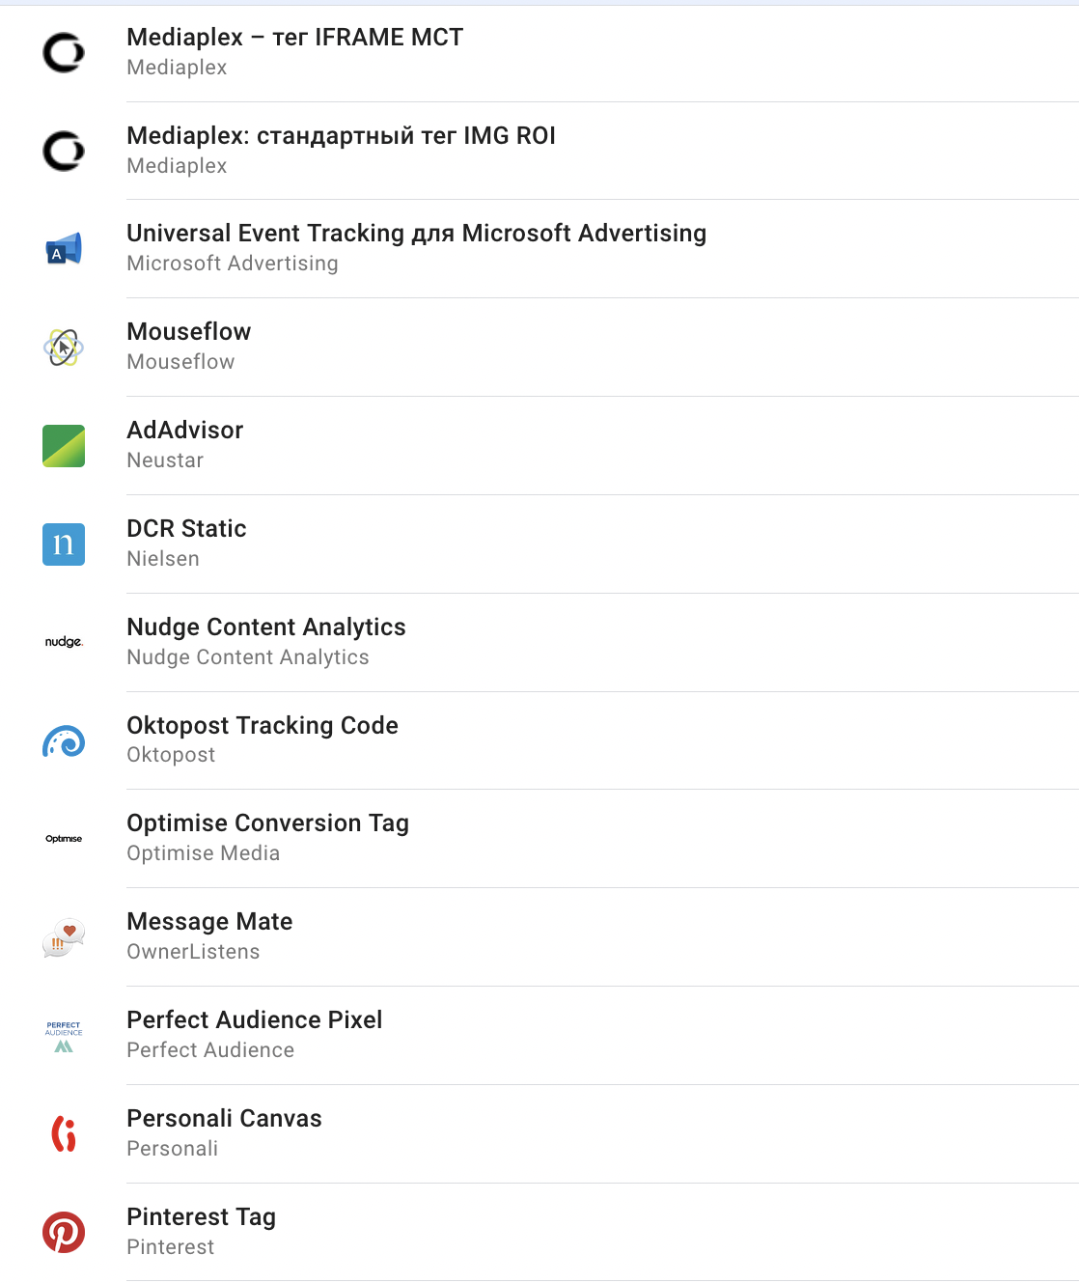Click the red Pinterest logo icon
This screenshot has height=1283, width=1079.
pos(64,1233)
